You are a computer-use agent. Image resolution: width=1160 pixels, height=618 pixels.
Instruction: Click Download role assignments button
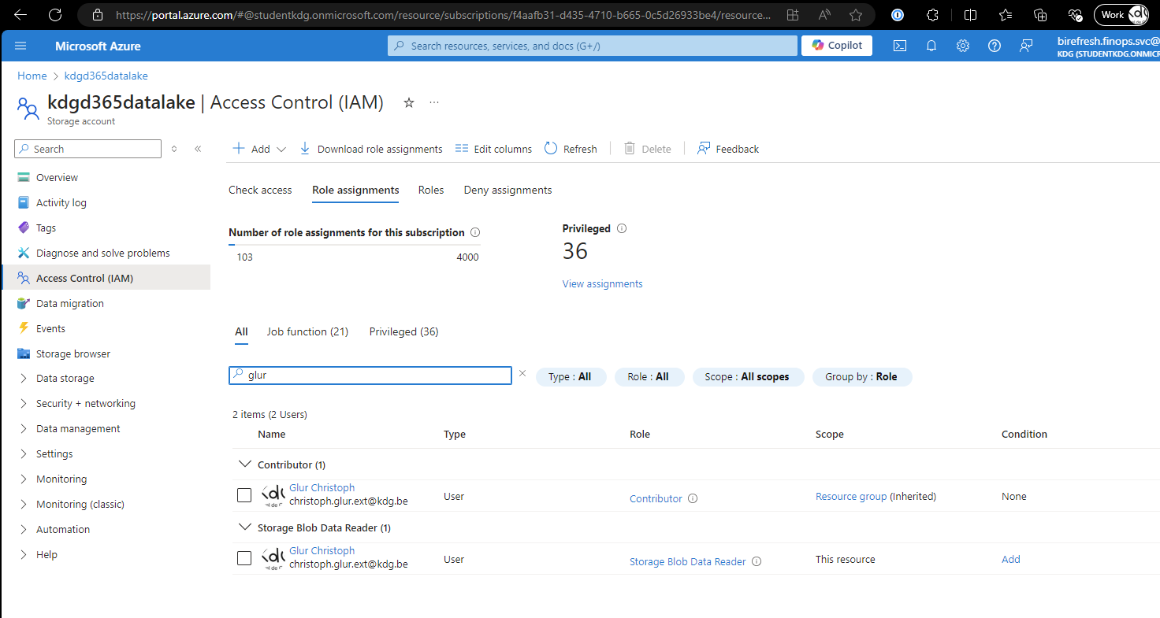(x=371, y=149)
